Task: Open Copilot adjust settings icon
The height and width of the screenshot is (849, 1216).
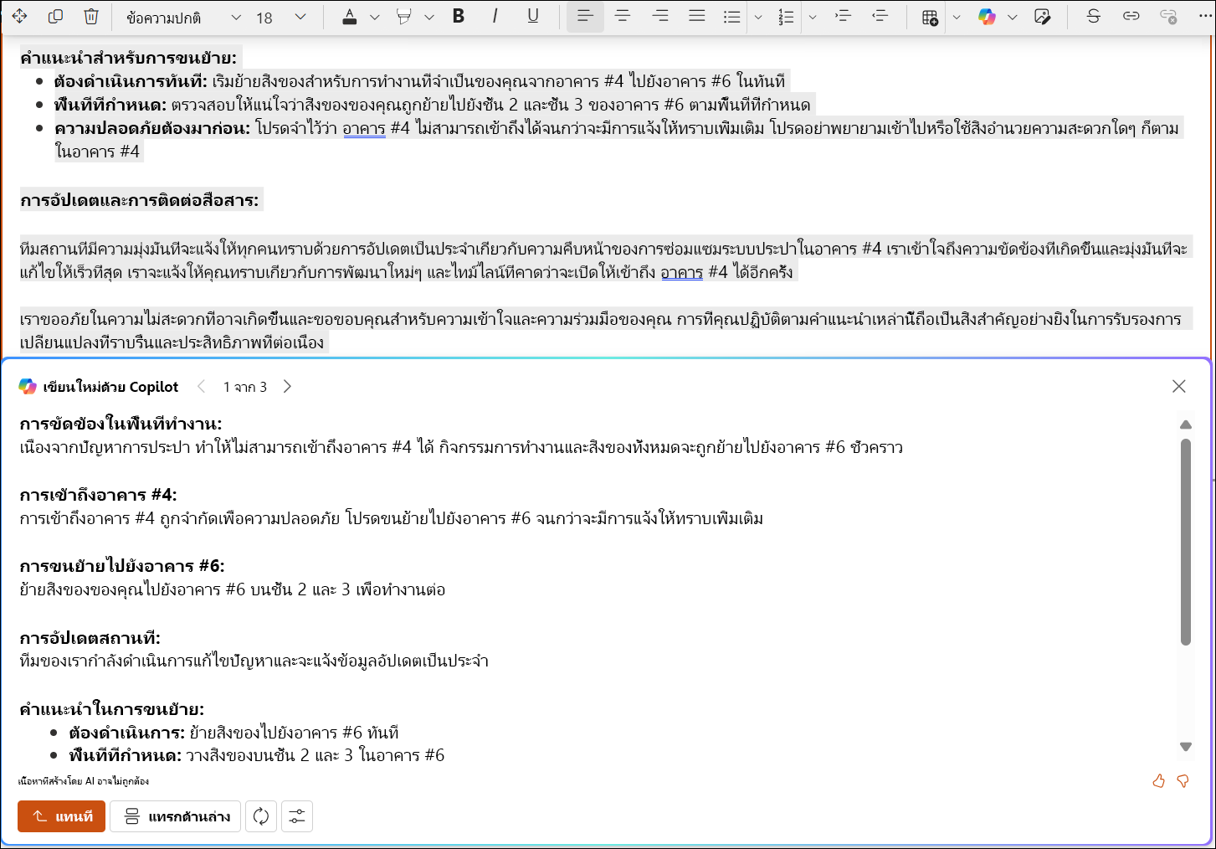Action: (297, 816)
